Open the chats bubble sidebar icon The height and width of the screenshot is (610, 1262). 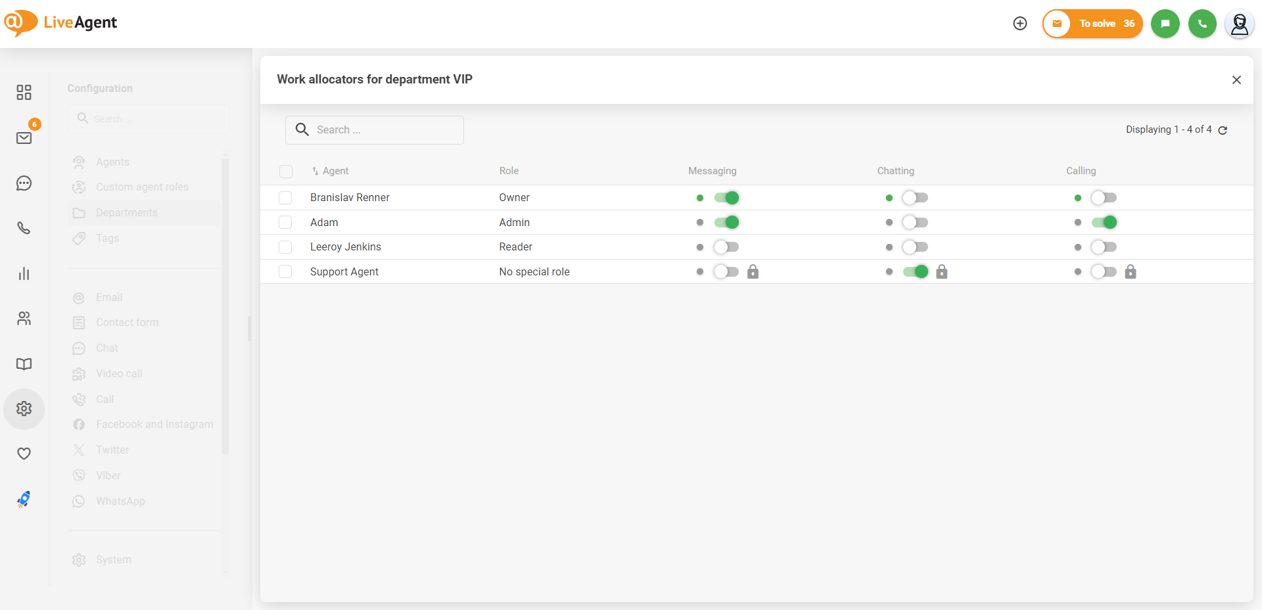24,183
